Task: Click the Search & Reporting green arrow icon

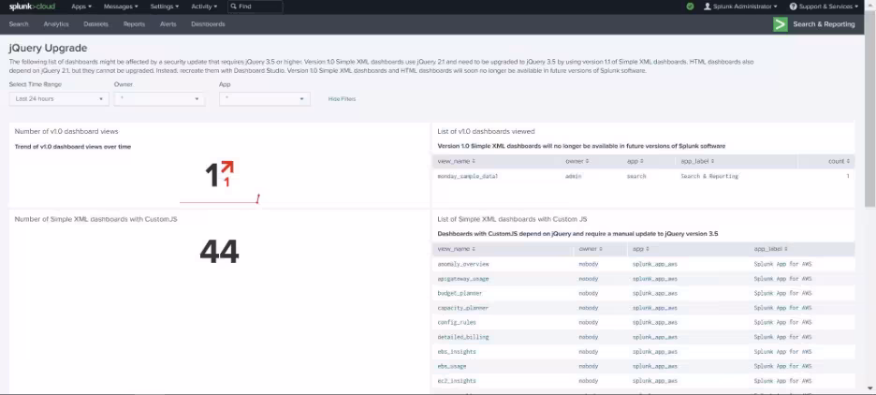Action: point(780,24)
